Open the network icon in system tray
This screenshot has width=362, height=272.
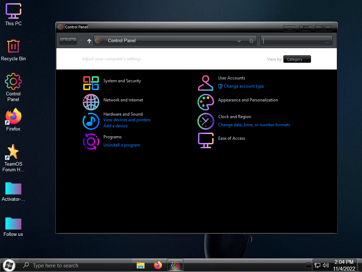317,265
